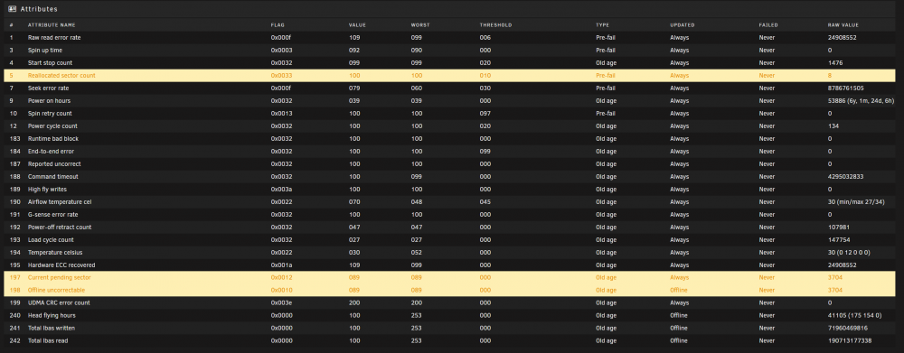The width and height of the screenshot is (904, 353).
Task: Click threshold 097 of Spin retry count
Action: 485,114
